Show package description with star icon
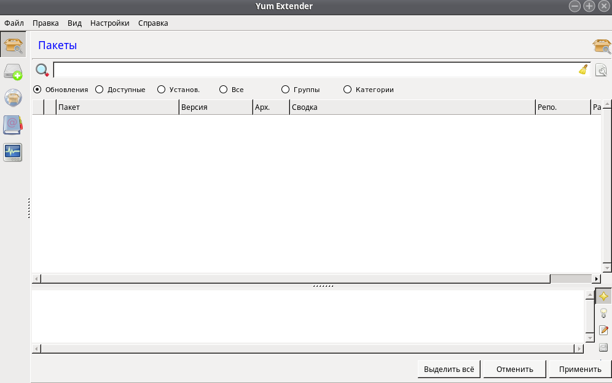Image resolution: width=612 pixels, height=383 pixels. pyautogui.click(x=603, y=296)
